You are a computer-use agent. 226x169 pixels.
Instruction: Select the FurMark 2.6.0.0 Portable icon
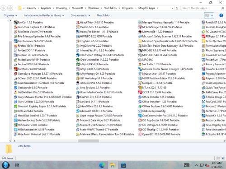(15, 69)
